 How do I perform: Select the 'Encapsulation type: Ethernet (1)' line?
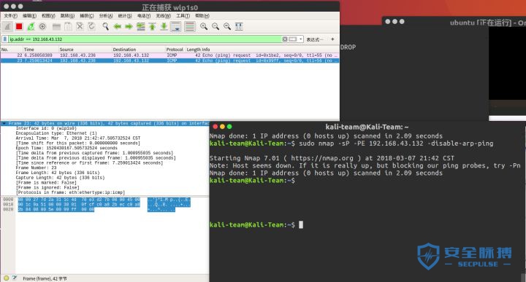tap(56, 133)
